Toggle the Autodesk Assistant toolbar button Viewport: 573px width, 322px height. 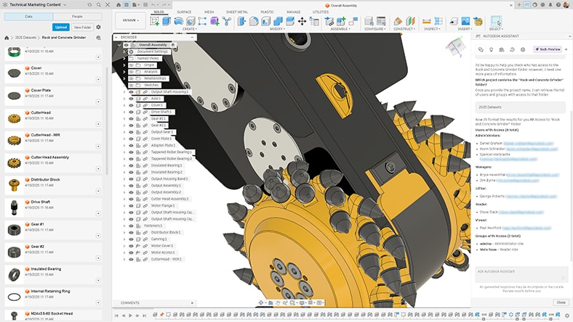527,5
